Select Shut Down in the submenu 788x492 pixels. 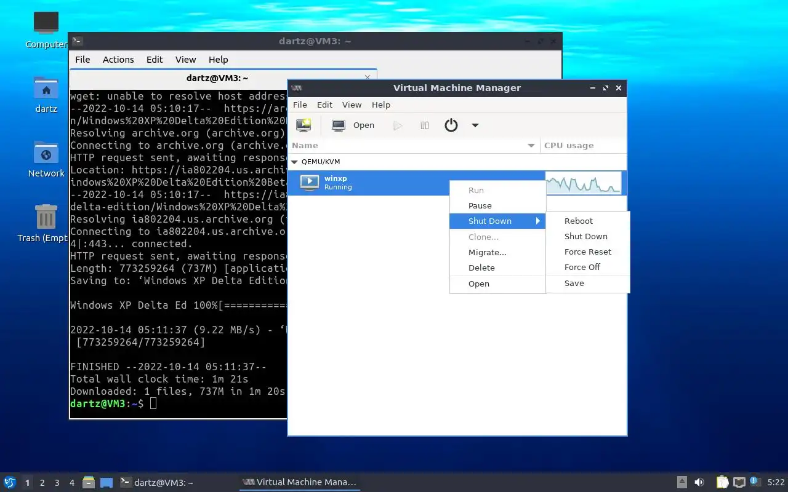[588, 237]
